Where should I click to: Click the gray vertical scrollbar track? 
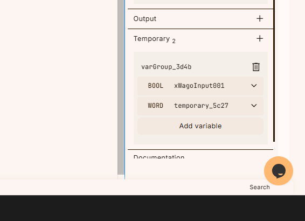coord(121,87)
